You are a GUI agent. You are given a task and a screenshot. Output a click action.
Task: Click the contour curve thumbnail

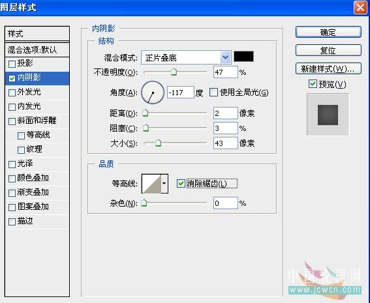coord(151,184)
